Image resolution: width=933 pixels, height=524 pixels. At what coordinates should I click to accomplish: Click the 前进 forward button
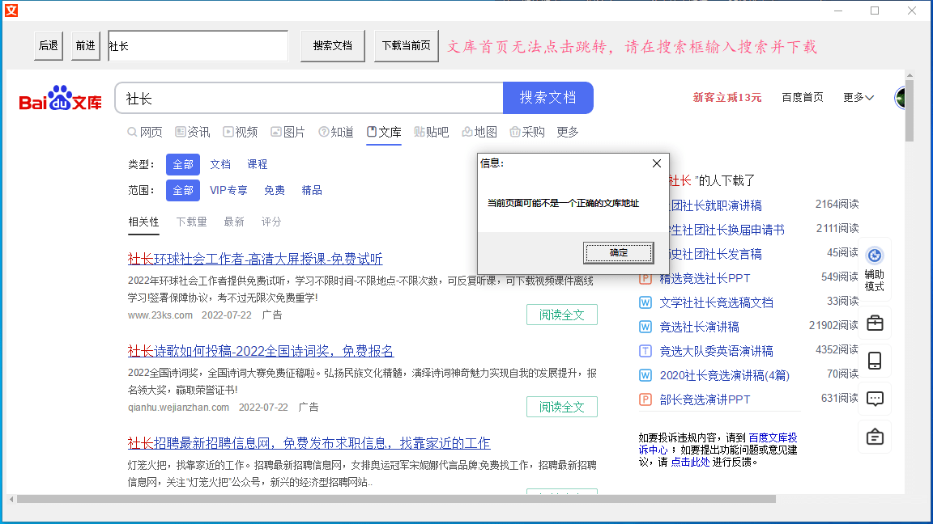86,46
